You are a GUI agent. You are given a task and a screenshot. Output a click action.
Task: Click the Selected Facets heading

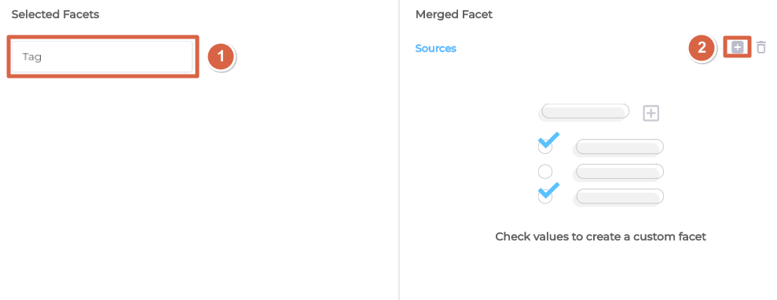(x=55, y=14)
